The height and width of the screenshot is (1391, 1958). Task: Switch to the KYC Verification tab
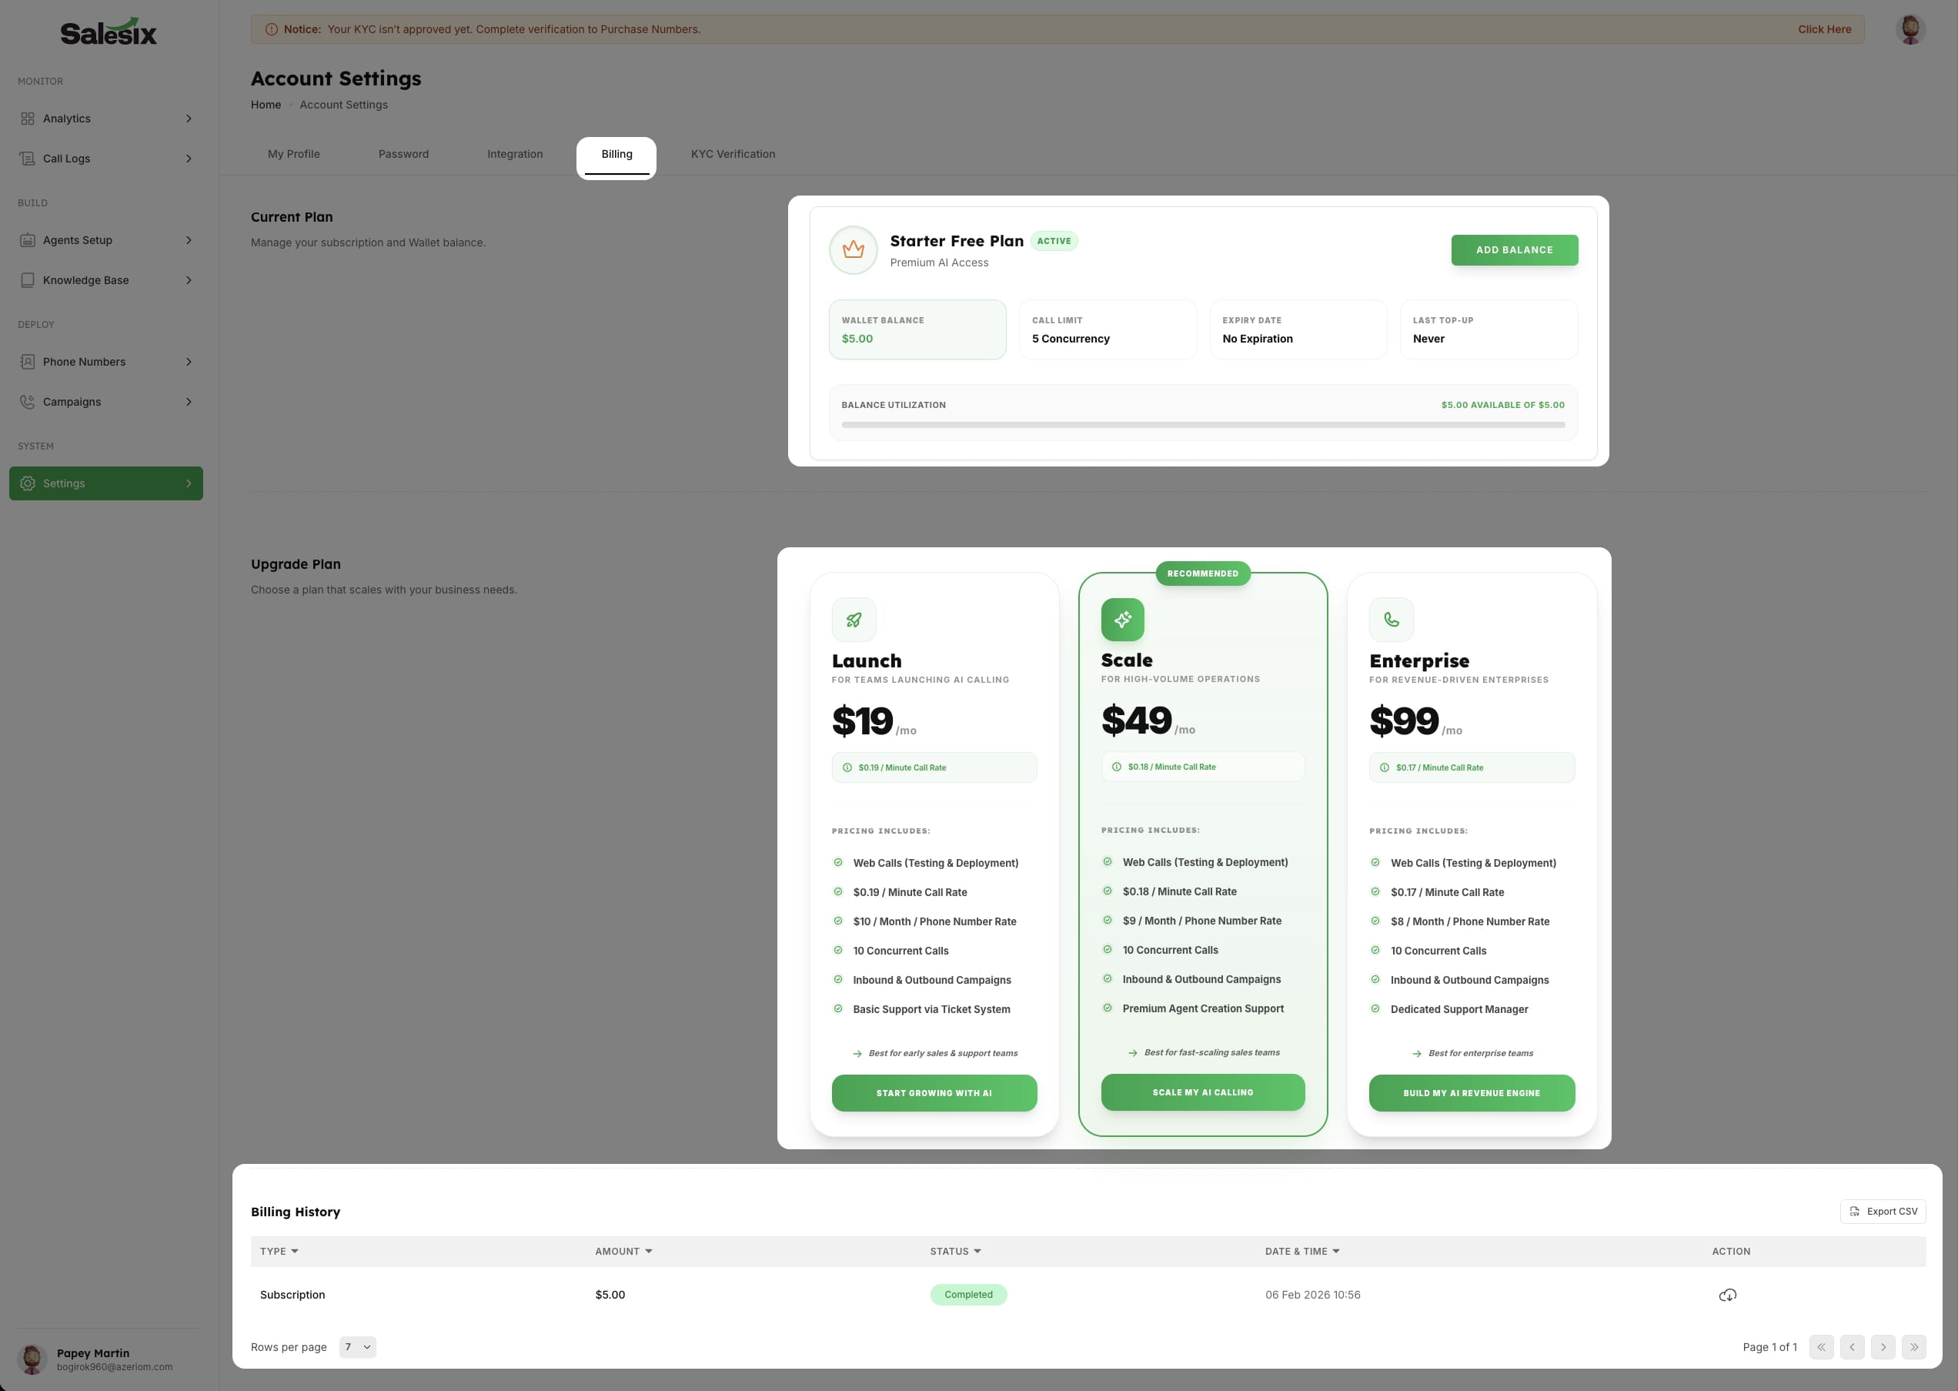coord(733,154)
